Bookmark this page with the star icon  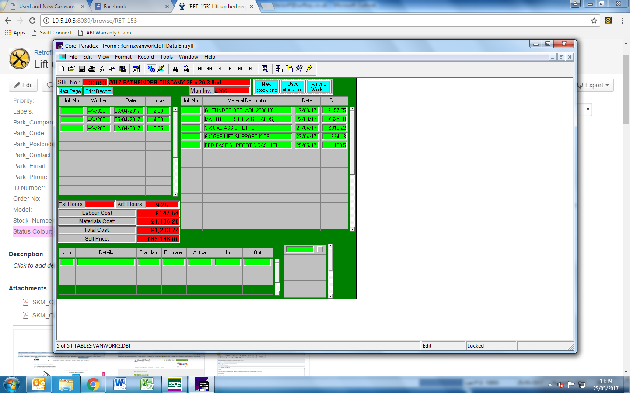594,21
